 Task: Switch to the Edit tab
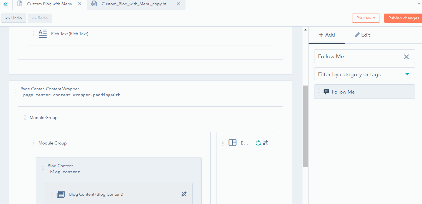[x=362, y=35]
